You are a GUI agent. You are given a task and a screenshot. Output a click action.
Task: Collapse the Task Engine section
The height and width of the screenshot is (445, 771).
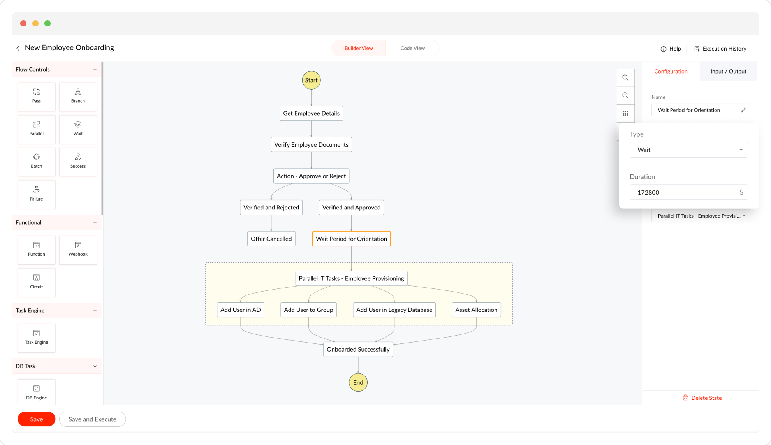point(95,311)
